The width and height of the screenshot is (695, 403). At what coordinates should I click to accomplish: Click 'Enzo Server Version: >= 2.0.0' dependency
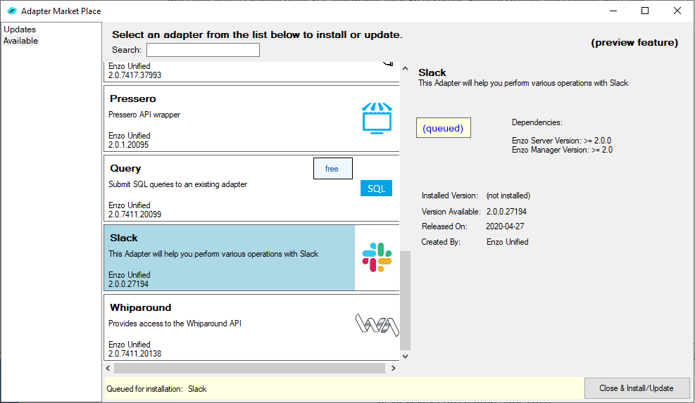click(562, 141)
